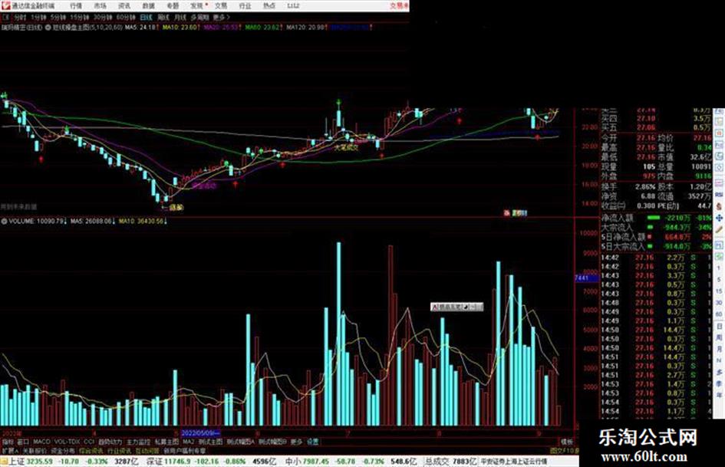Select the 多周期 multi-period tab
Image resolution: width=725 pixels, height=467 pixels.
click(199, 18)
